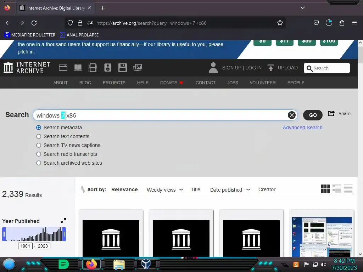This screenshot has width=363, height=272.
Task: Open the Video film strip icon
Action: click(x=93, y=68)
